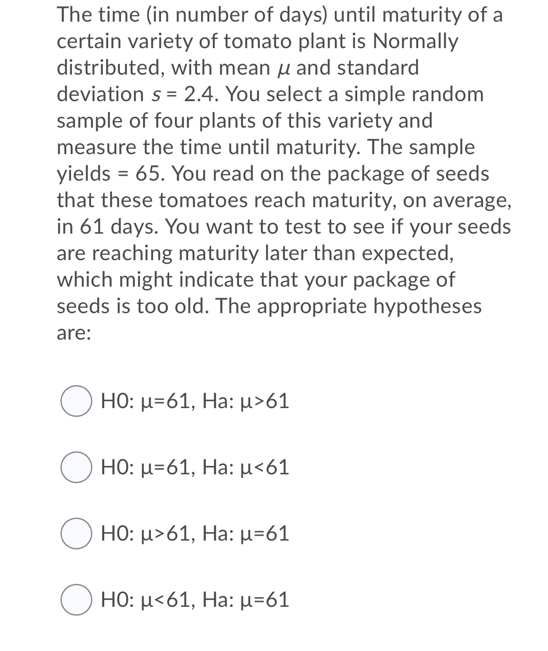
Task: Click the label text H0: μ<61, Ha: μ=61
Action: coord(193,601)
